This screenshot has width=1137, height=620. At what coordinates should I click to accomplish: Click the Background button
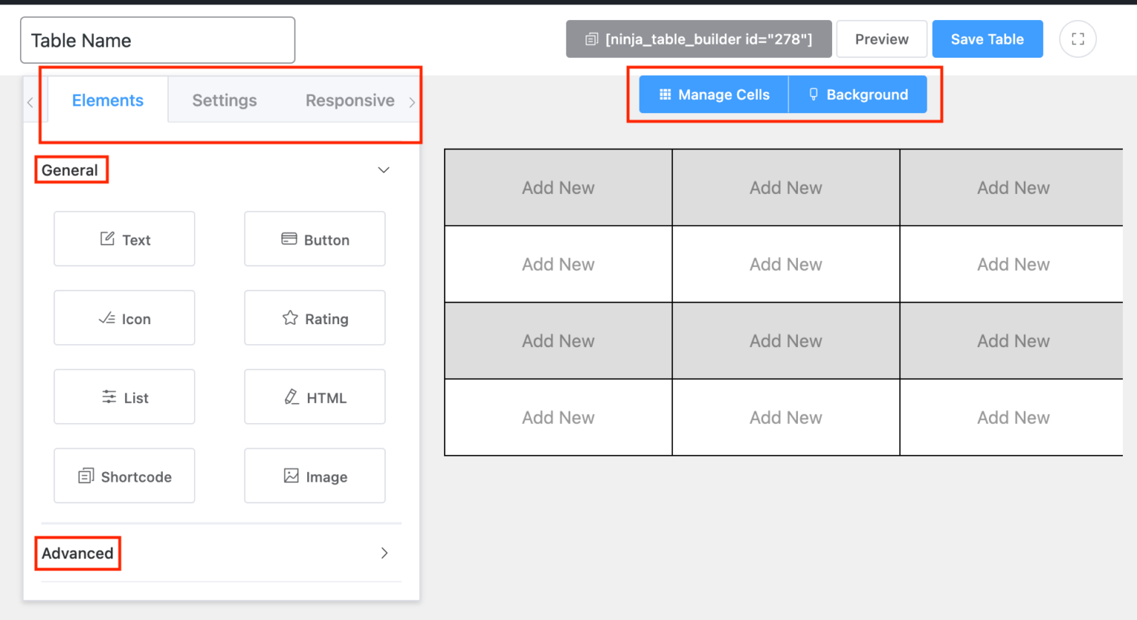click(x=858, y=94)
